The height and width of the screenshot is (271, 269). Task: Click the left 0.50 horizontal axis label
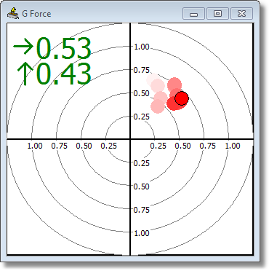click(x=84, y=146)
